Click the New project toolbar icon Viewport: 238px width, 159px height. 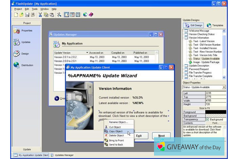[x=16, y=15]
